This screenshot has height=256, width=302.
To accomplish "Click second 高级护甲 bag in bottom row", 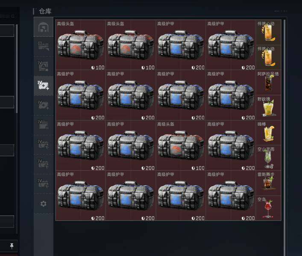I will [131, 196].
